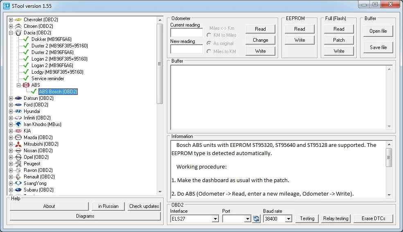Click the SsangYong logo icon
The height and width of the screenshot is (232, 403).
pos(18,183)
